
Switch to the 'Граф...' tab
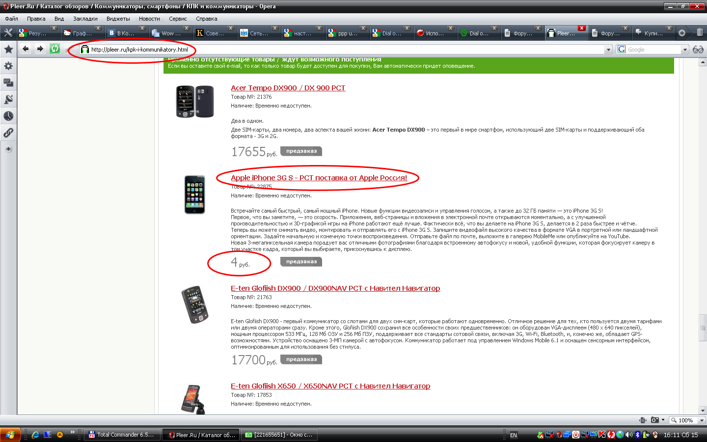point(82,33)
